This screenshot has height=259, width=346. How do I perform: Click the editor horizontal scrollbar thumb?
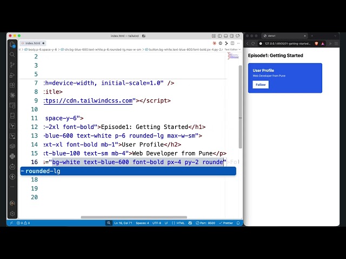134,217
